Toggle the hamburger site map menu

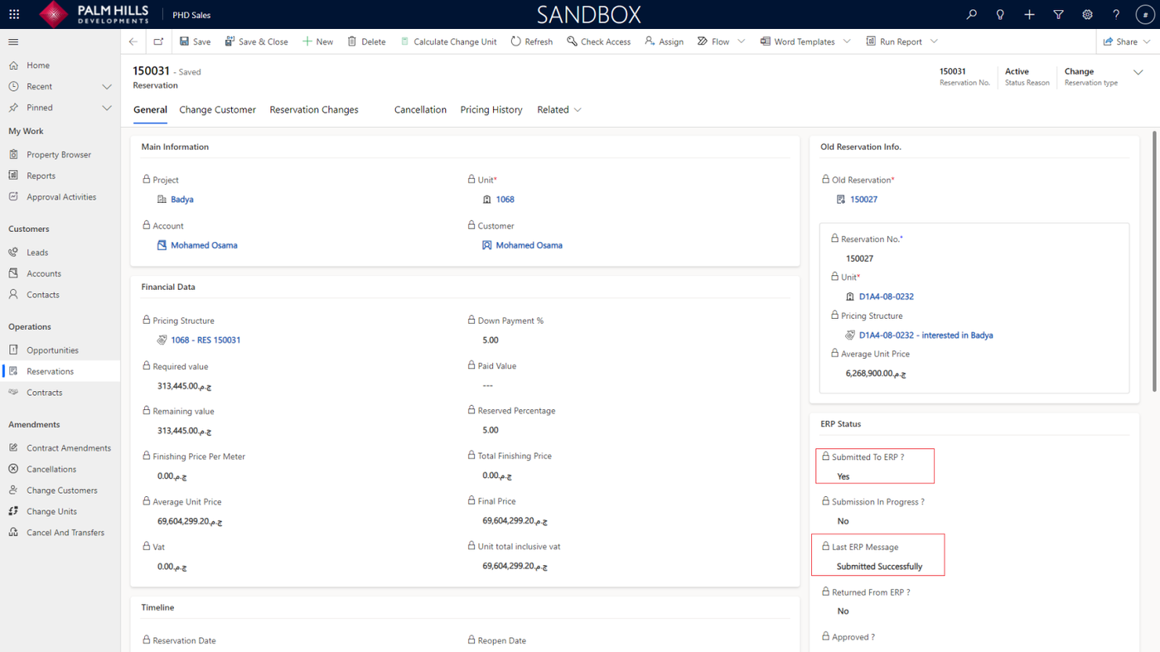pyautogui.click(x=13, y=41)
